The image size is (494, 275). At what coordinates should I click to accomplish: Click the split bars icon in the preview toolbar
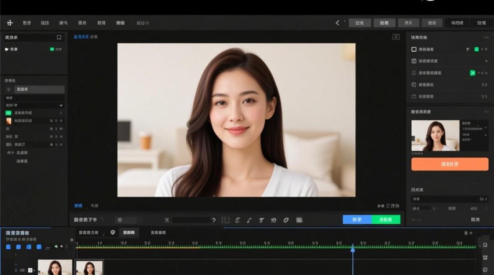225,220
